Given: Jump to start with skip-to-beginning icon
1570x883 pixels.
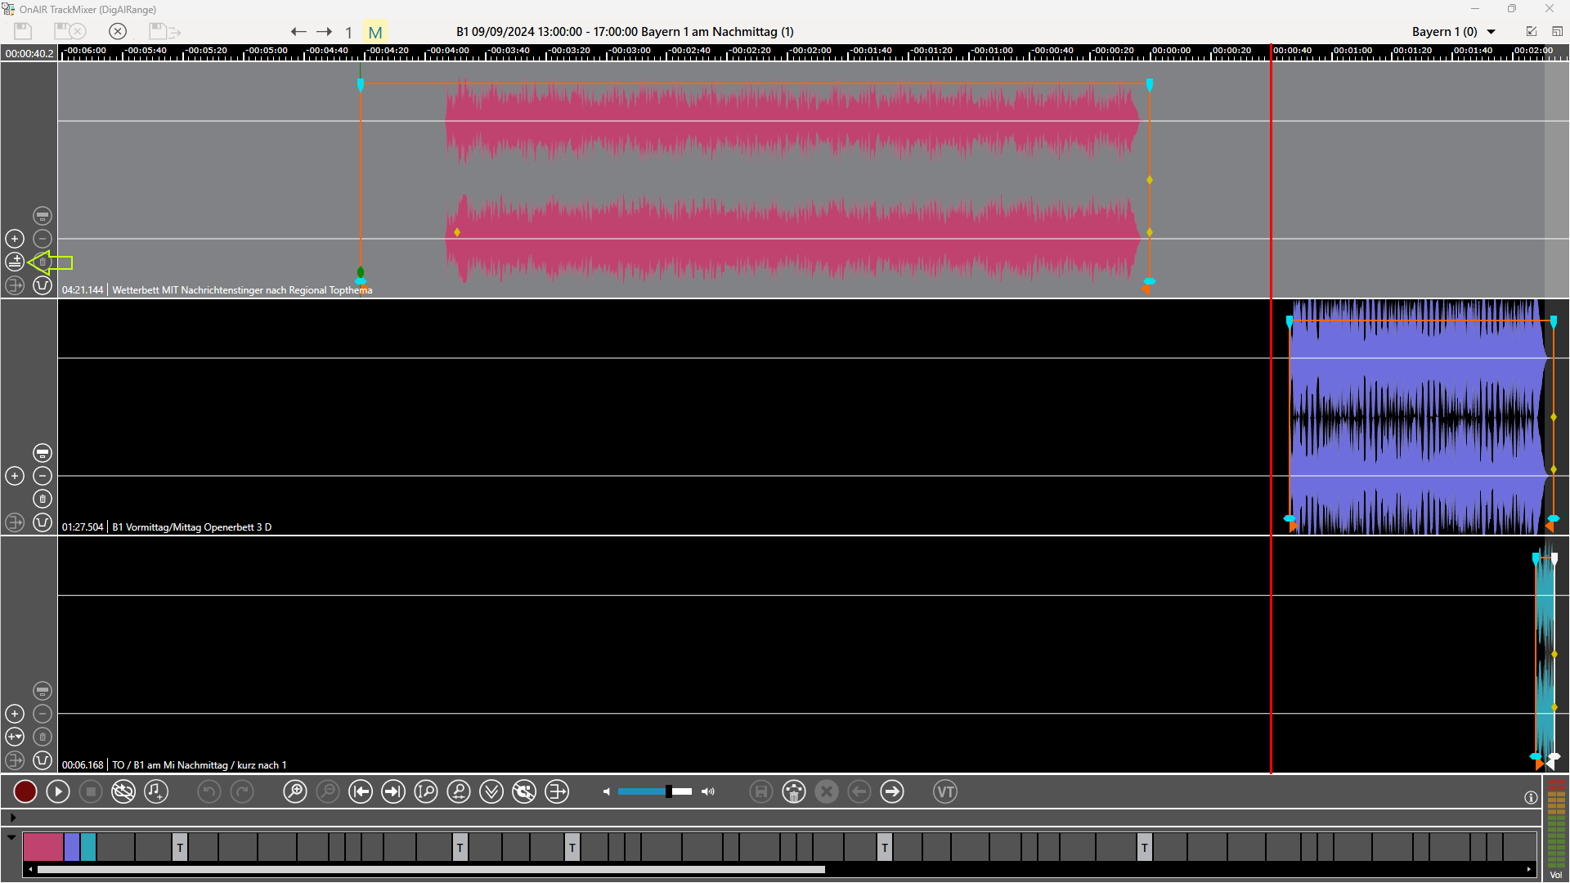Looking at the screenshot, I should point(360,791).
